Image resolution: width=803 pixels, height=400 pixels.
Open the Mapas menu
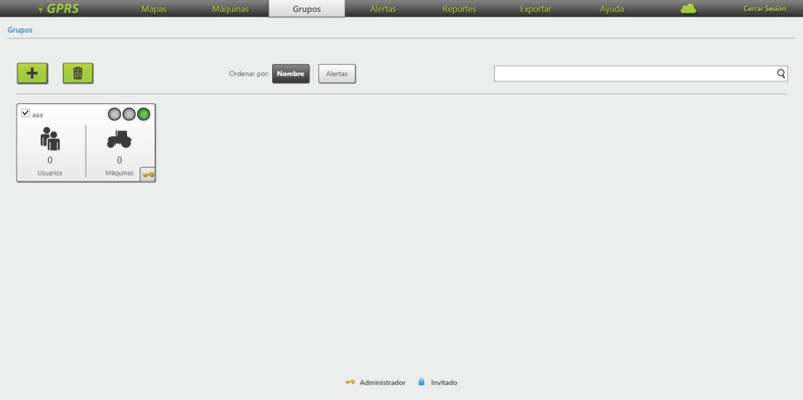154,9
